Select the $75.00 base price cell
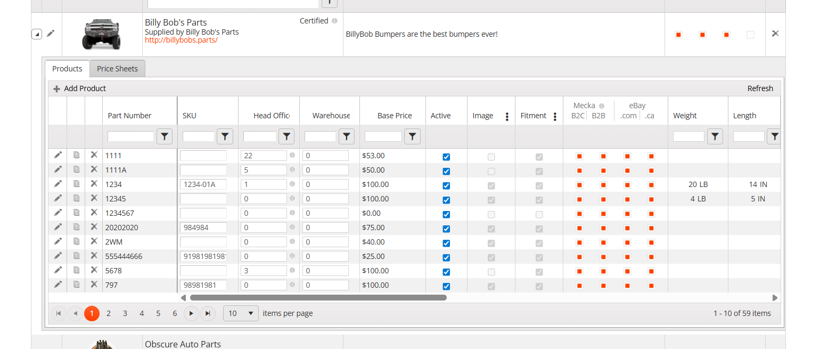 pos(392,228)
